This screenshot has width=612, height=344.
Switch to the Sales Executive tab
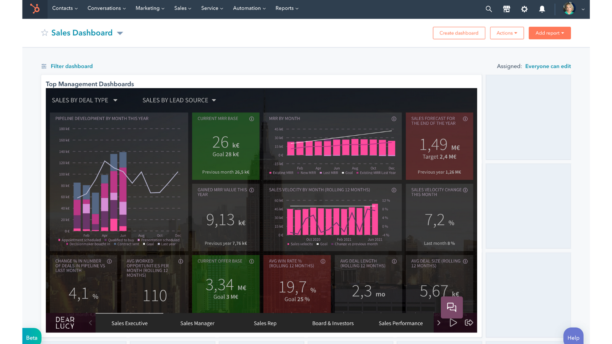(x=129, y=323)
